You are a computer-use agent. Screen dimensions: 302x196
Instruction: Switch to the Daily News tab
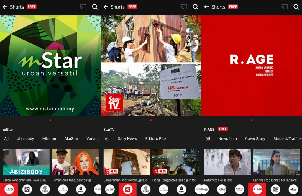[127, 138]
